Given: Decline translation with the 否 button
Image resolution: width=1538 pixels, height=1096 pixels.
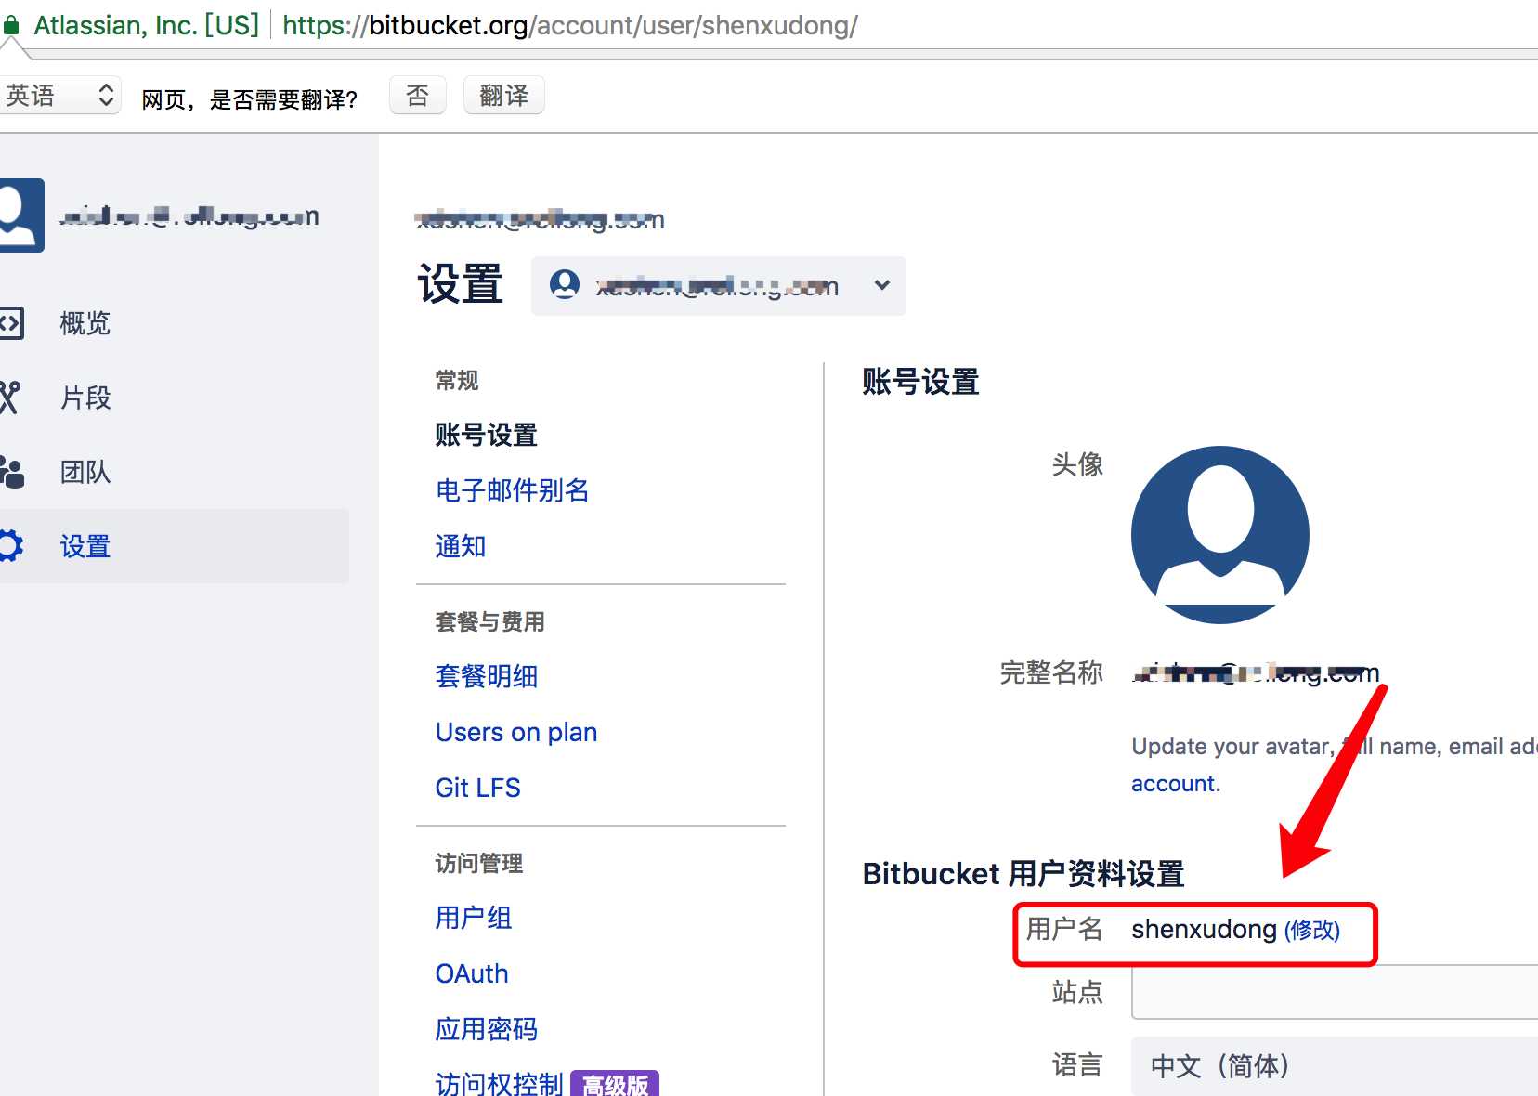Looking at the screenshot, I should 418,96.
